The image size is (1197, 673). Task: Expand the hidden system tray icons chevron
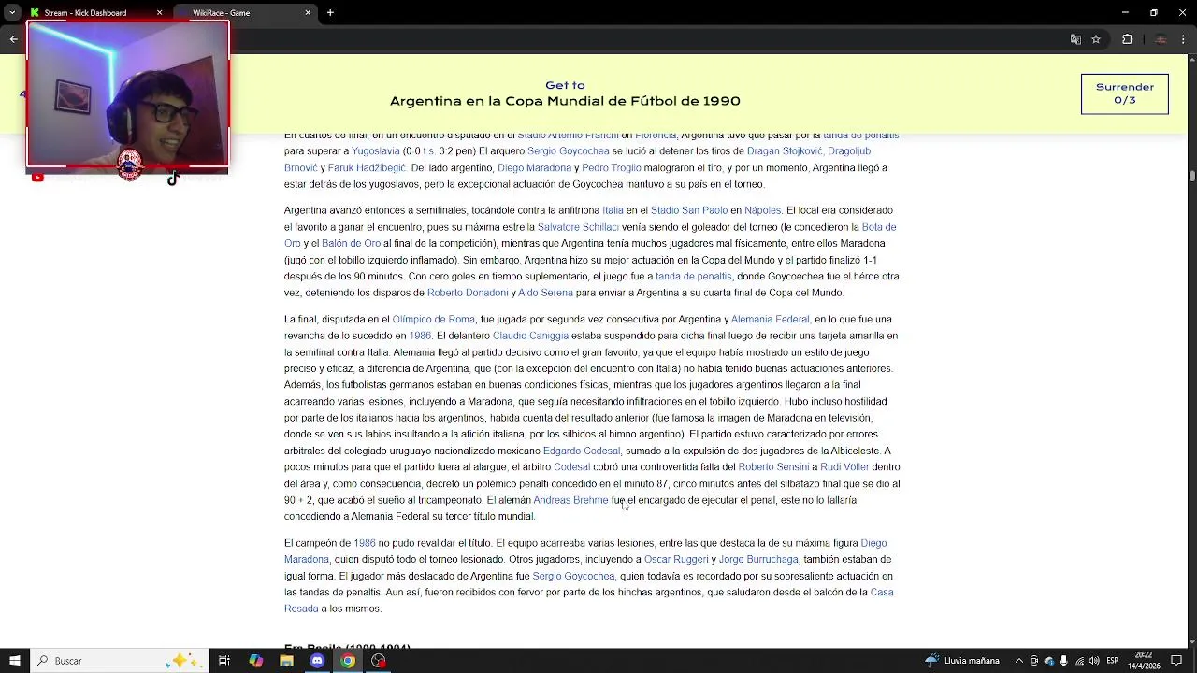pos(1019,661)
